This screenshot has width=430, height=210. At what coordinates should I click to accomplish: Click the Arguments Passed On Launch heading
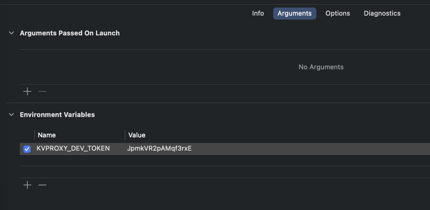pos(70,33)
